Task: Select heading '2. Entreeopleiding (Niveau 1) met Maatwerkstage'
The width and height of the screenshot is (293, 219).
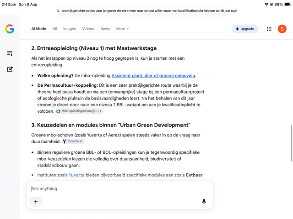Action: tap(94, 48)
